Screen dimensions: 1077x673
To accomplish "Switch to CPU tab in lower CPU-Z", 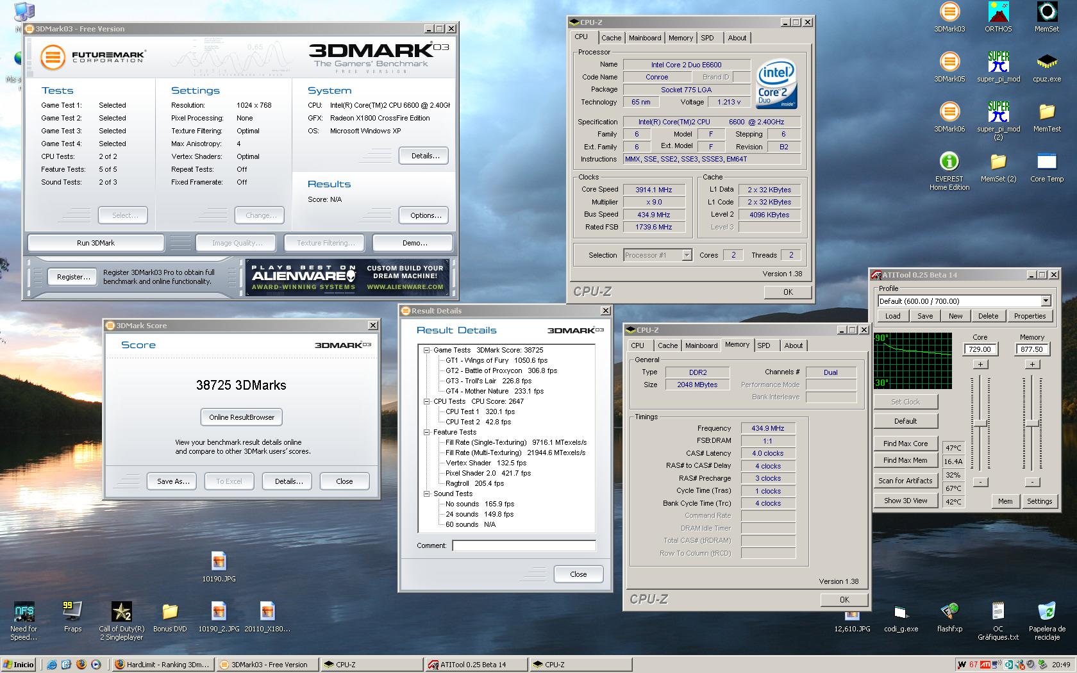I will point(637,345).
